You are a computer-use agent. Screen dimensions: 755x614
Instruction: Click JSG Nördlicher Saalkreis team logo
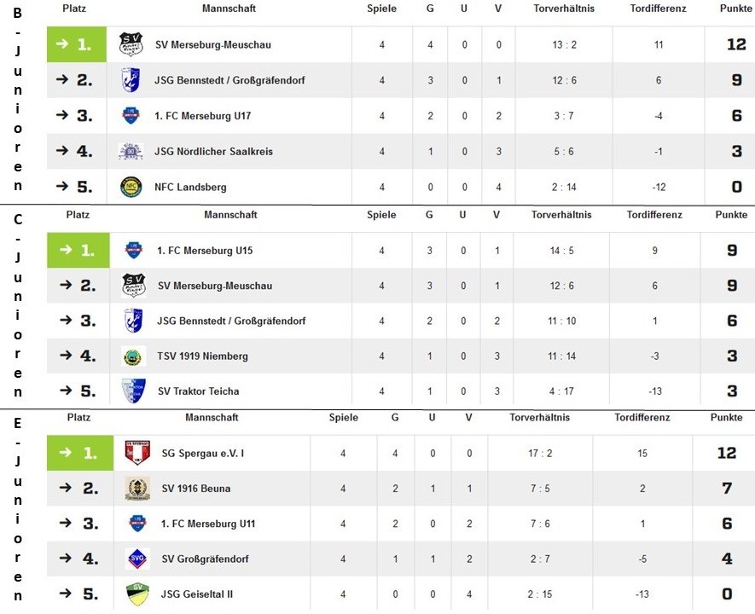point(131,152)
